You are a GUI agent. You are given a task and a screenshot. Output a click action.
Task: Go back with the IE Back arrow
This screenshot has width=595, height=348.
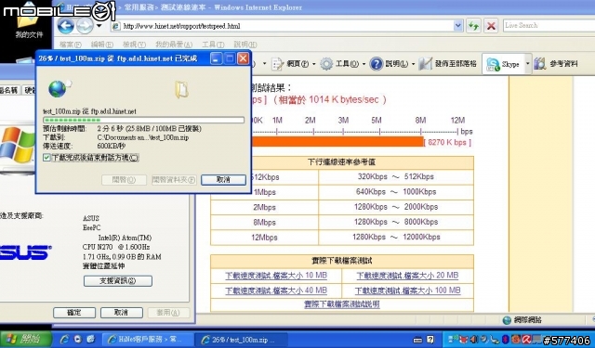click(66, 26)
